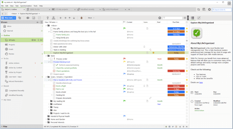Uncheck the Project report task
Viewport: 233px width, 129px height.
coord(51,74)
